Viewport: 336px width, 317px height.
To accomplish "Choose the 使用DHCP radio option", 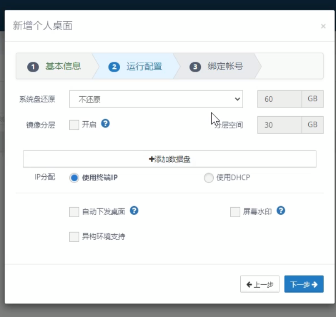I will tap(209, 178).
